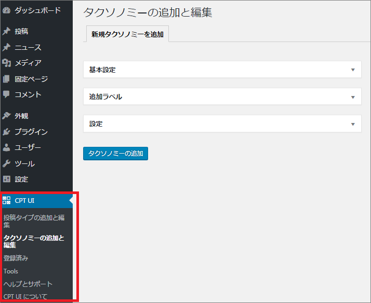The height and width of the screenshot is (303, 371).
Task: Open ユーザー menu item
Action: 28,147
